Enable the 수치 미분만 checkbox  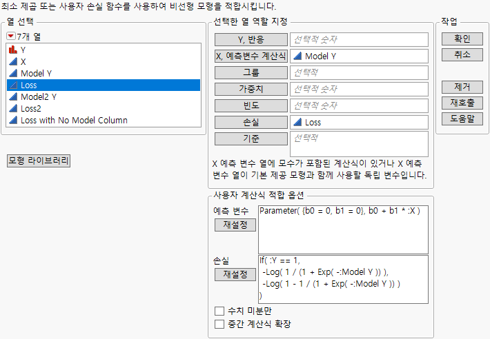pos(219,311)
